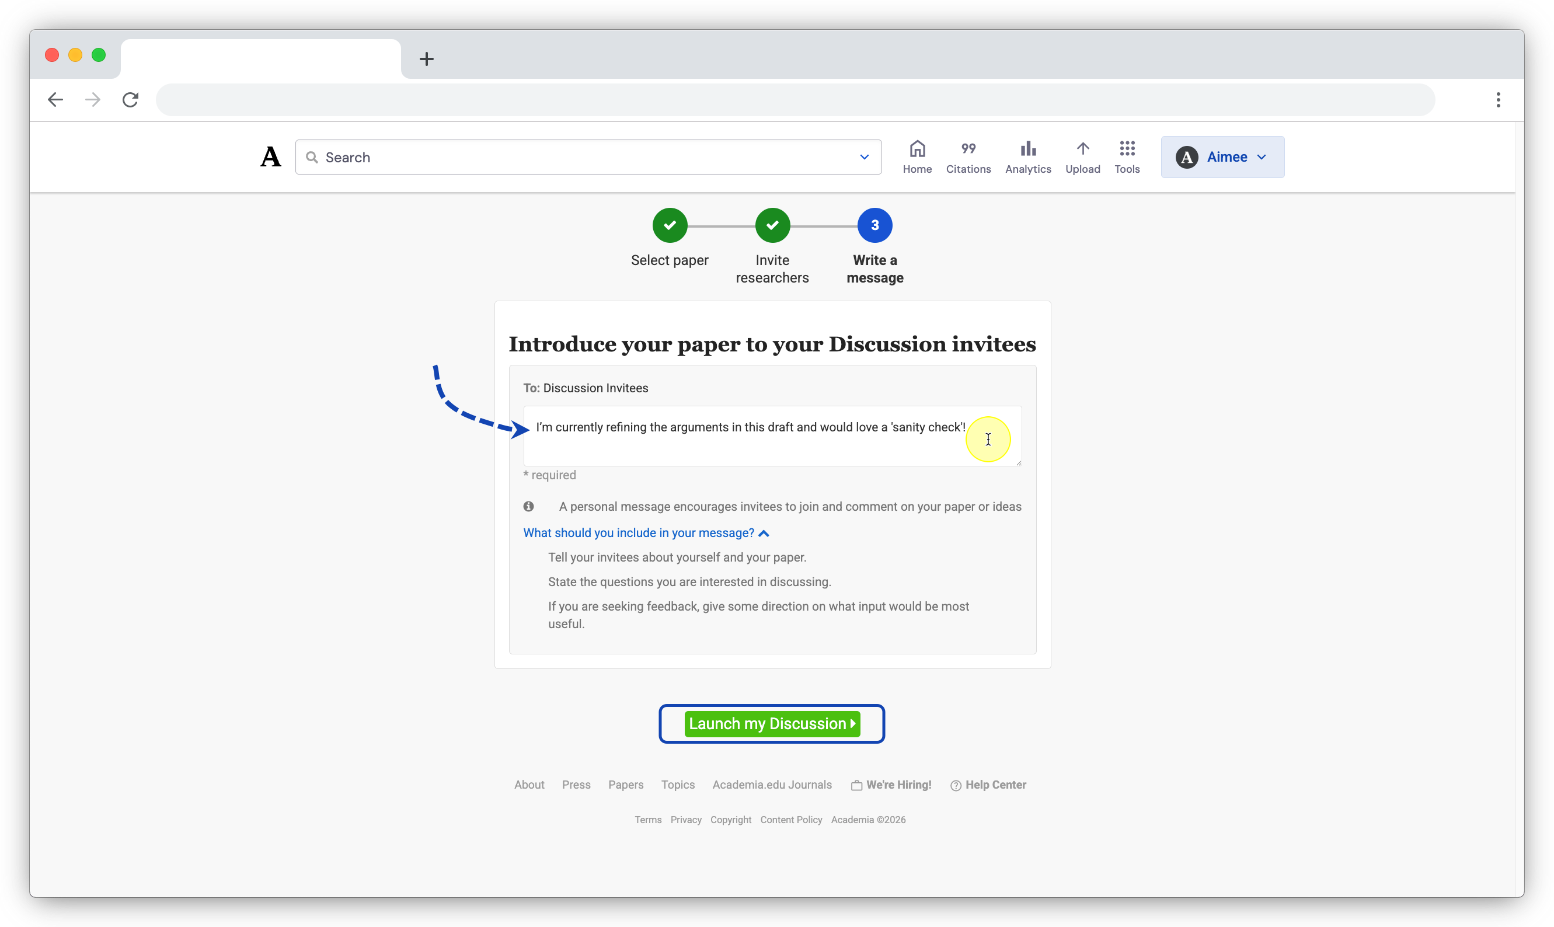The height and width of the screenshot is (927, 1554).
Task: Reload the page with the refresh icon
Action: coord(130,99)
